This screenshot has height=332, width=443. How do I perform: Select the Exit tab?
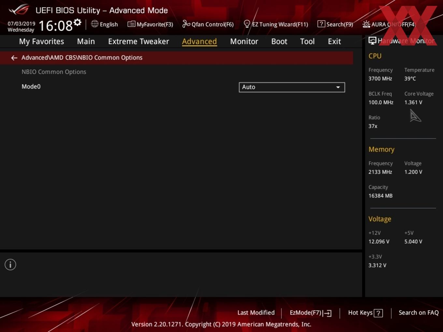click(334, 41)
